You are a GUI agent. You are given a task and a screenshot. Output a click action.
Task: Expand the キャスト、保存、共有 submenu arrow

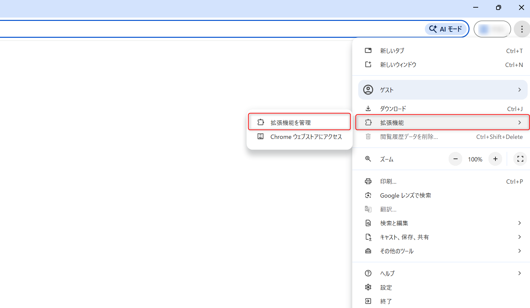click(x=519, y=237)
